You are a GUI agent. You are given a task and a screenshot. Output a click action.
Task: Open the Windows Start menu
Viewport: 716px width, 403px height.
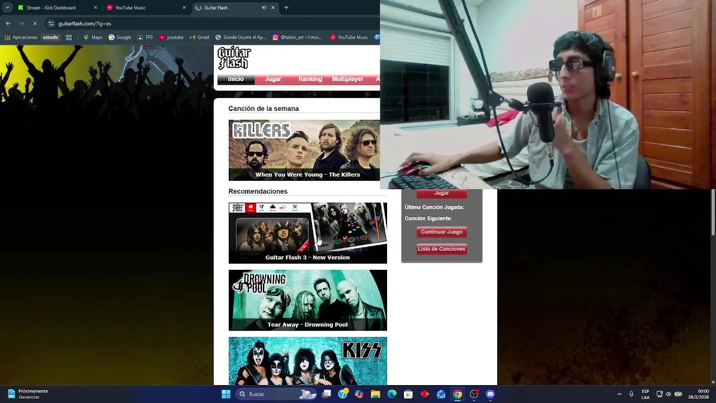(226, 394)
